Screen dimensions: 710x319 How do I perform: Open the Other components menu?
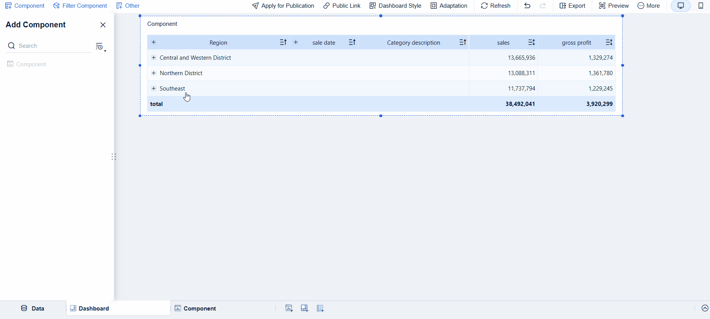(128, 6)
